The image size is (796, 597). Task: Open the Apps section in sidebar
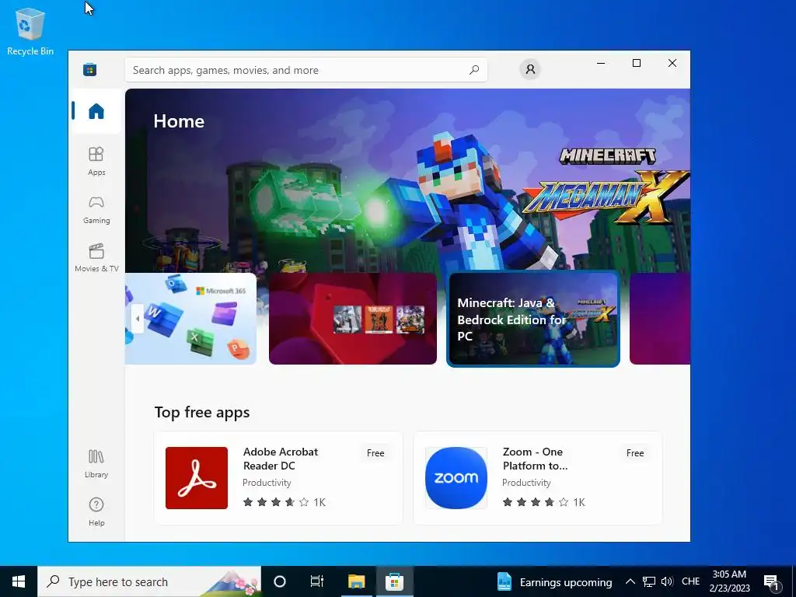[96, 161]
